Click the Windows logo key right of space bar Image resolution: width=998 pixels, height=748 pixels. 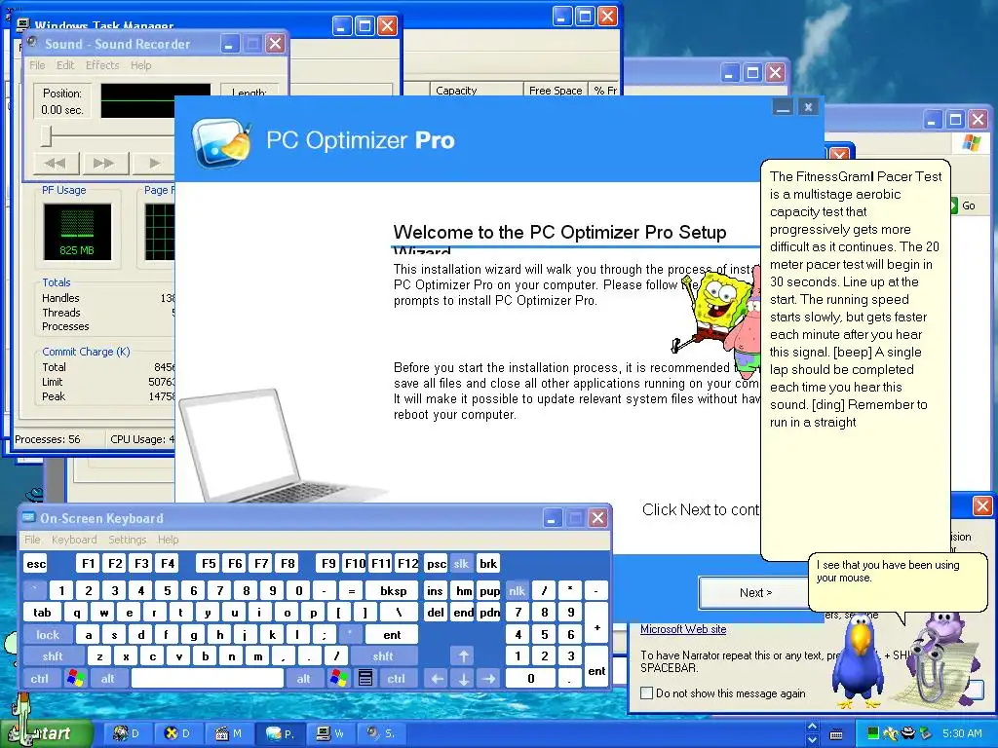(x=338, y=678)
